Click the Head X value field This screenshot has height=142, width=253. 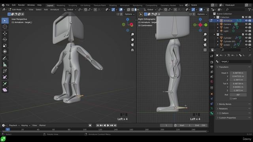coord(238,73)
